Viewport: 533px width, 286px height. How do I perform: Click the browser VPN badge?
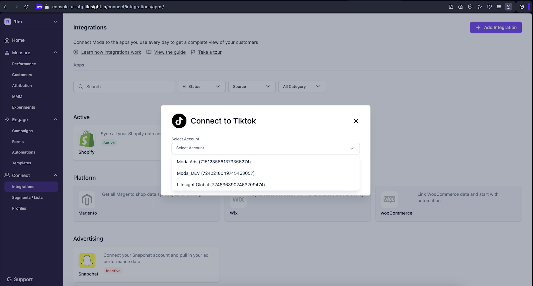(39, 7)
